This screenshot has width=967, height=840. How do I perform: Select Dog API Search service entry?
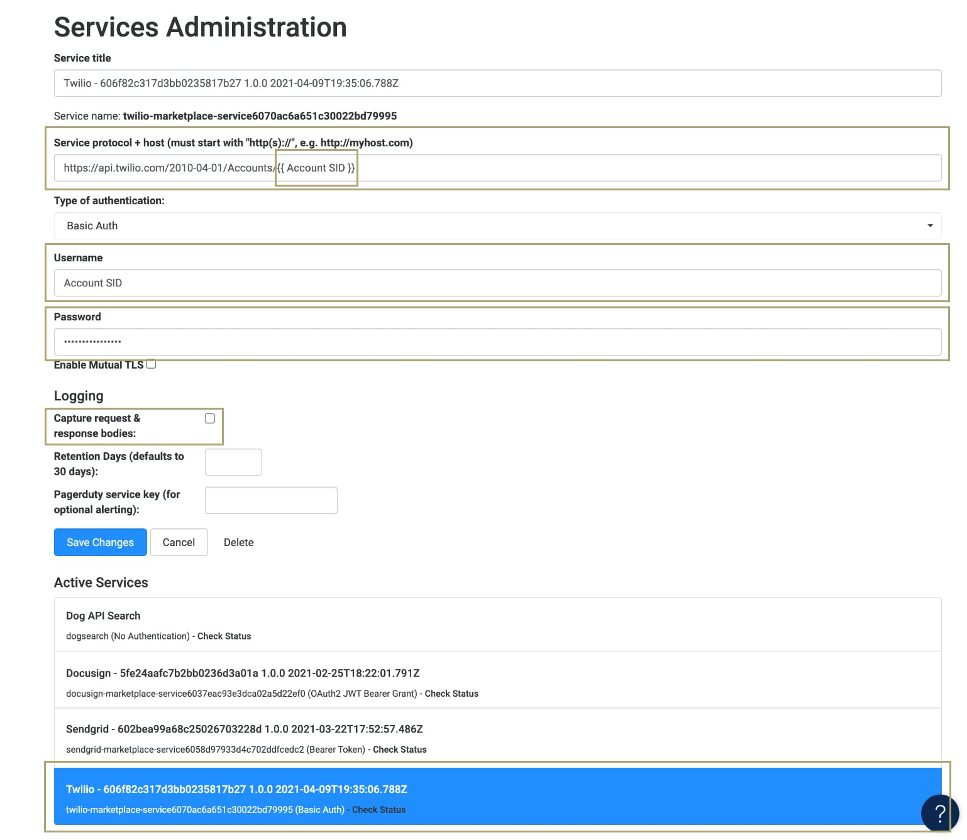(497, 625)
